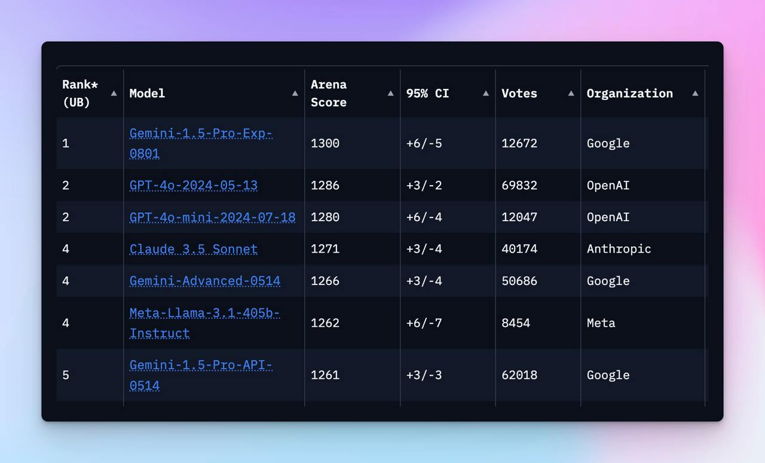Click the Votes header label
The height and width of the screenshot is (463, 765).
(519, 93)
